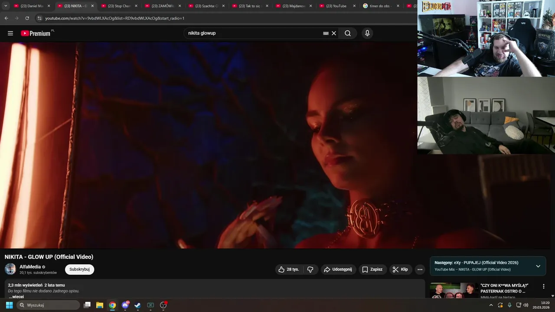Open the YouTube guide hamburger menu
The height and width of the screenshot is (312, 555).
point(10,33)
